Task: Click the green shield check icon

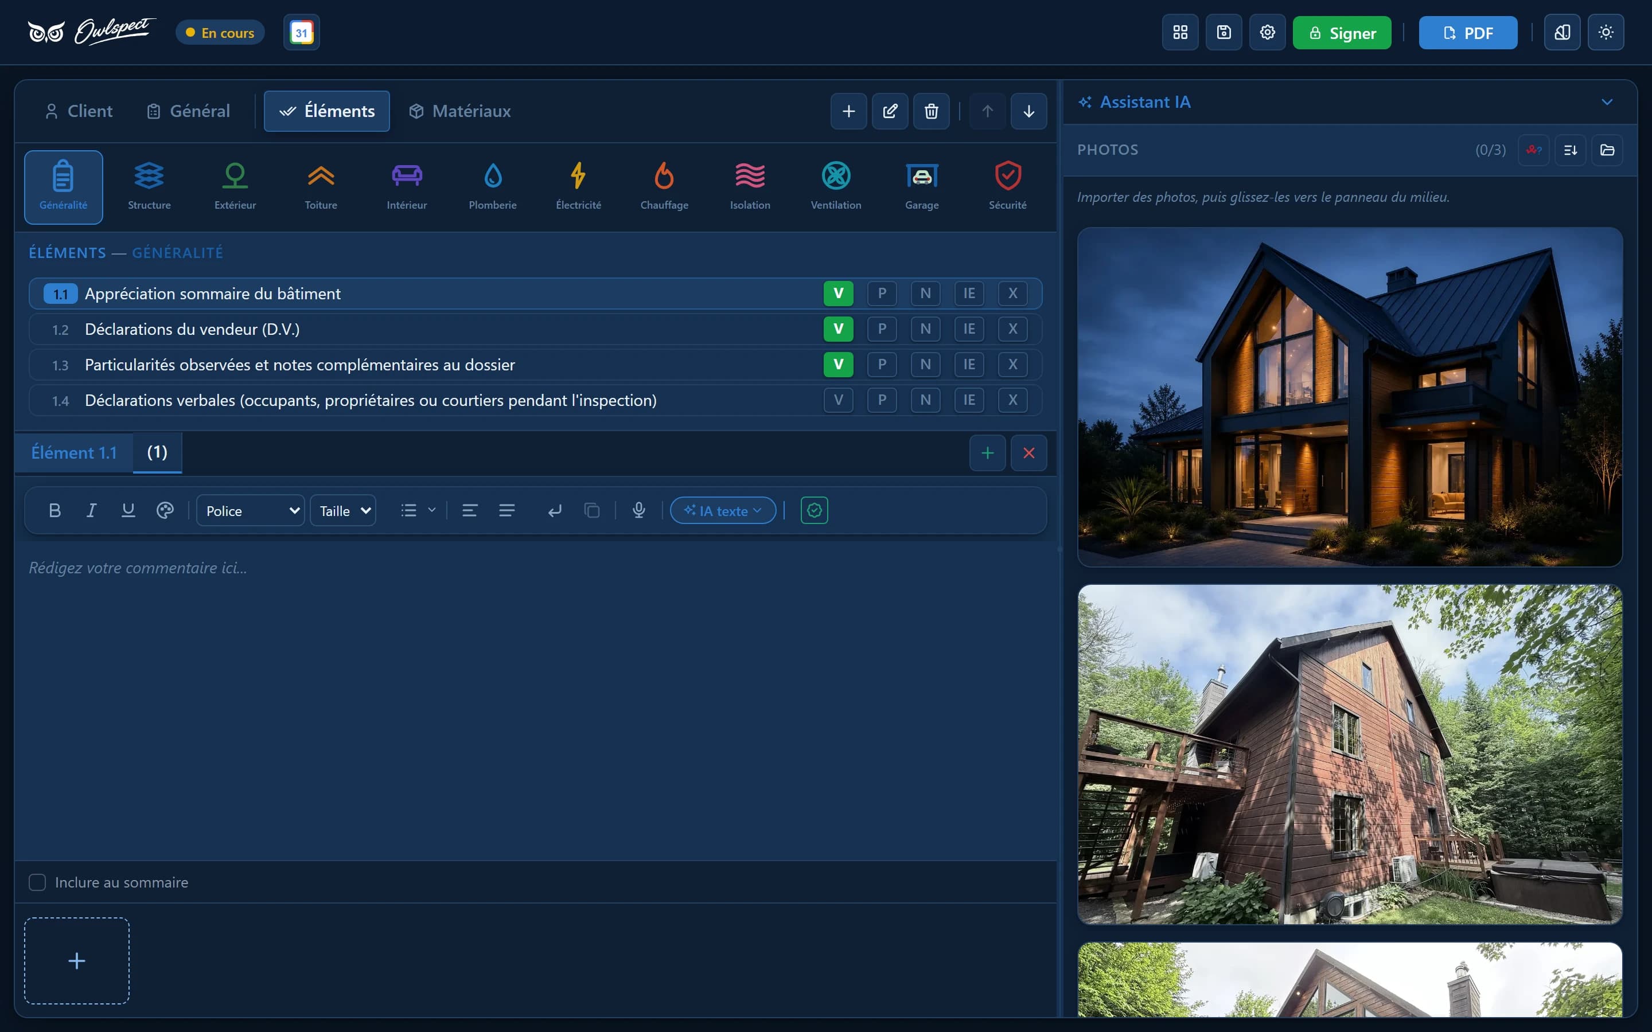Action: point(815,510)
